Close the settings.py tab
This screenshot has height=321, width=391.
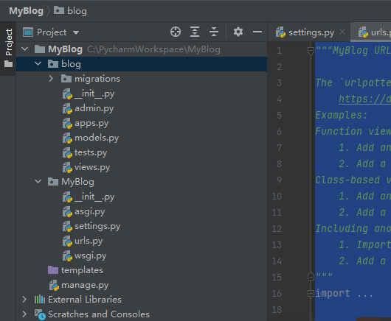342,32
